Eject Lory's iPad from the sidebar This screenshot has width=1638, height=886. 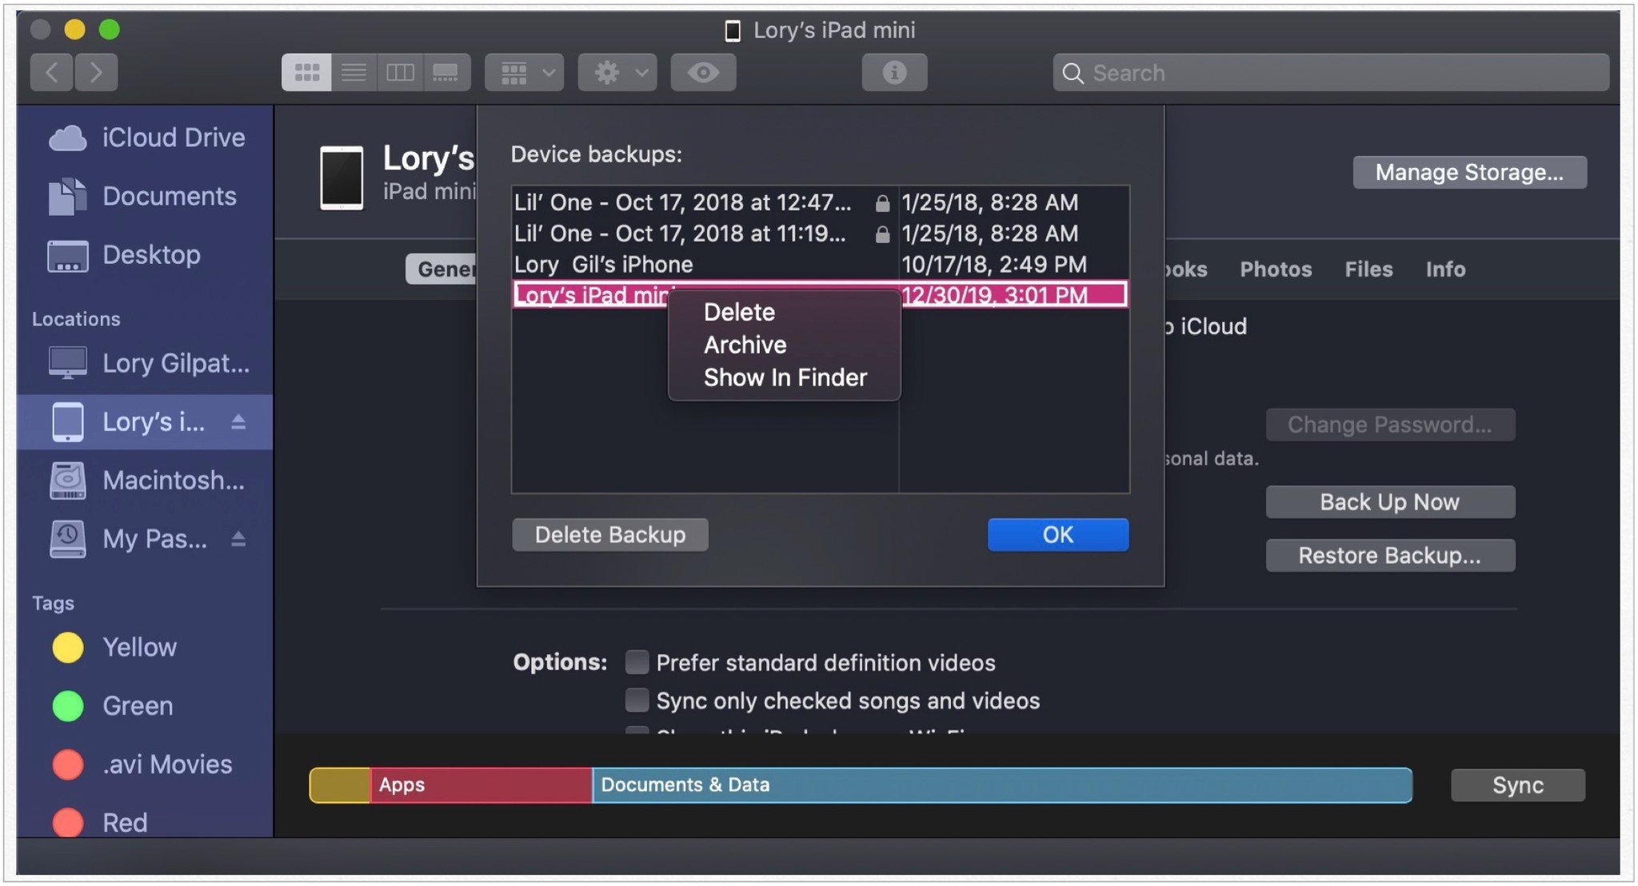(238, 421)
